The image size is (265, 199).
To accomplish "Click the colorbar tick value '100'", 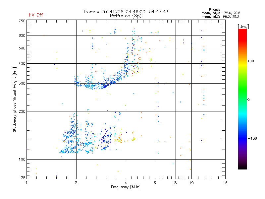I will click(x=251, y=61).
